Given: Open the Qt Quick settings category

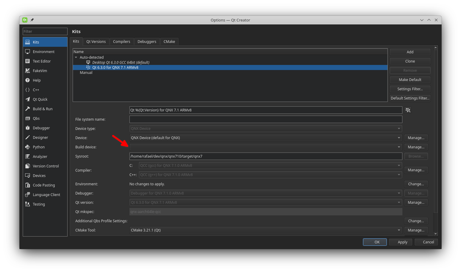Looking at the screenshot, I should click(x=45, y=99).
